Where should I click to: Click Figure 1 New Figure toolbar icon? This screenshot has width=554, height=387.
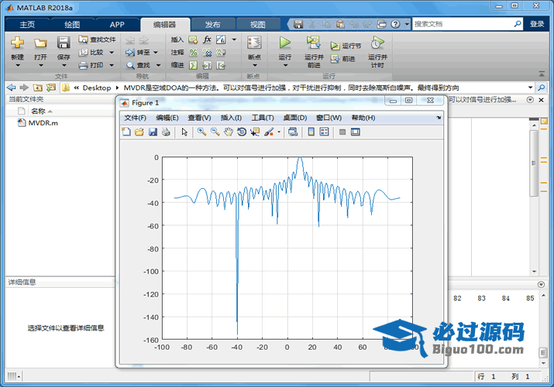[126, 132]
